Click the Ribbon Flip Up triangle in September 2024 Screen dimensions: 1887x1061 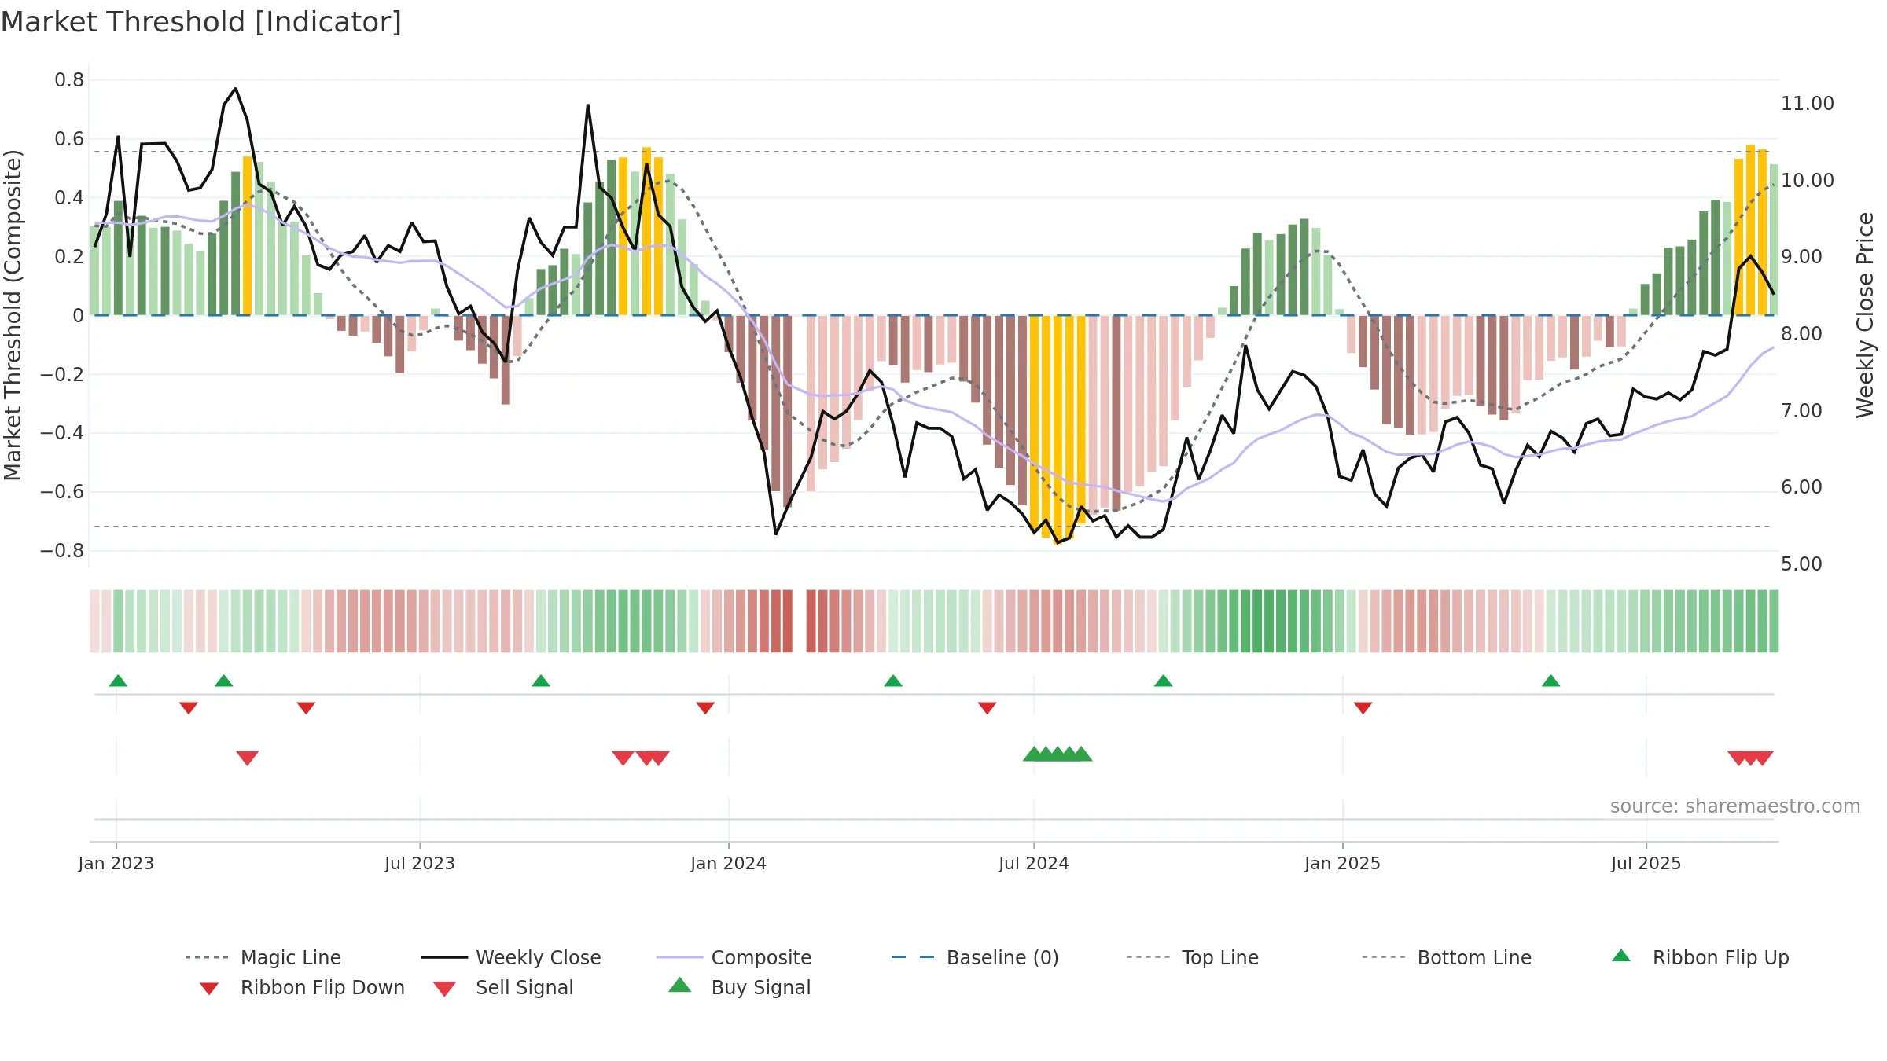point(1164,681)
